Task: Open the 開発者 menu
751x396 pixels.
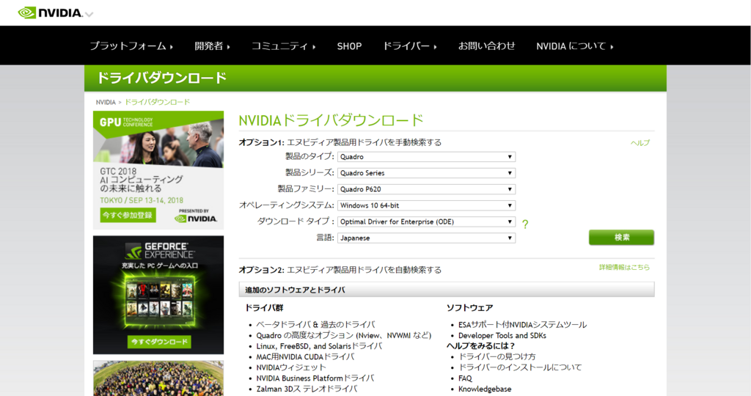Action: coord(212,46)
